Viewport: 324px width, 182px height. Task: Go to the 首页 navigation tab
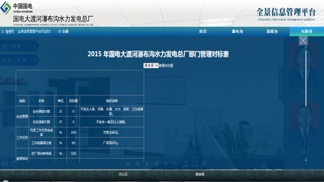point(203,31)
